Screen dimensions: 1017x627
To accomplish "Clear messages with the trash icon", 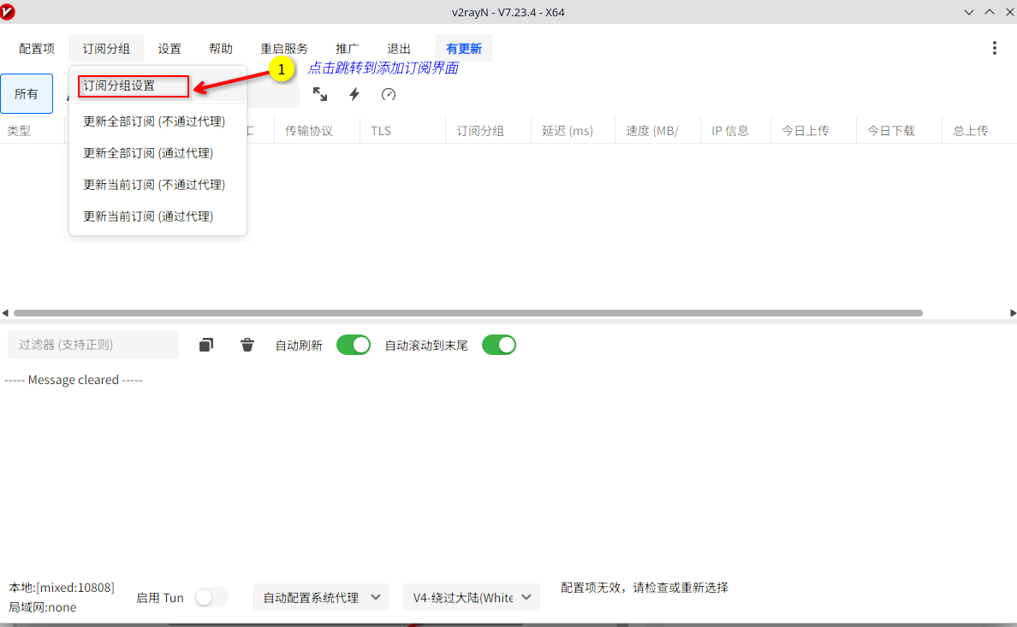I will click(x=247, y=345).
